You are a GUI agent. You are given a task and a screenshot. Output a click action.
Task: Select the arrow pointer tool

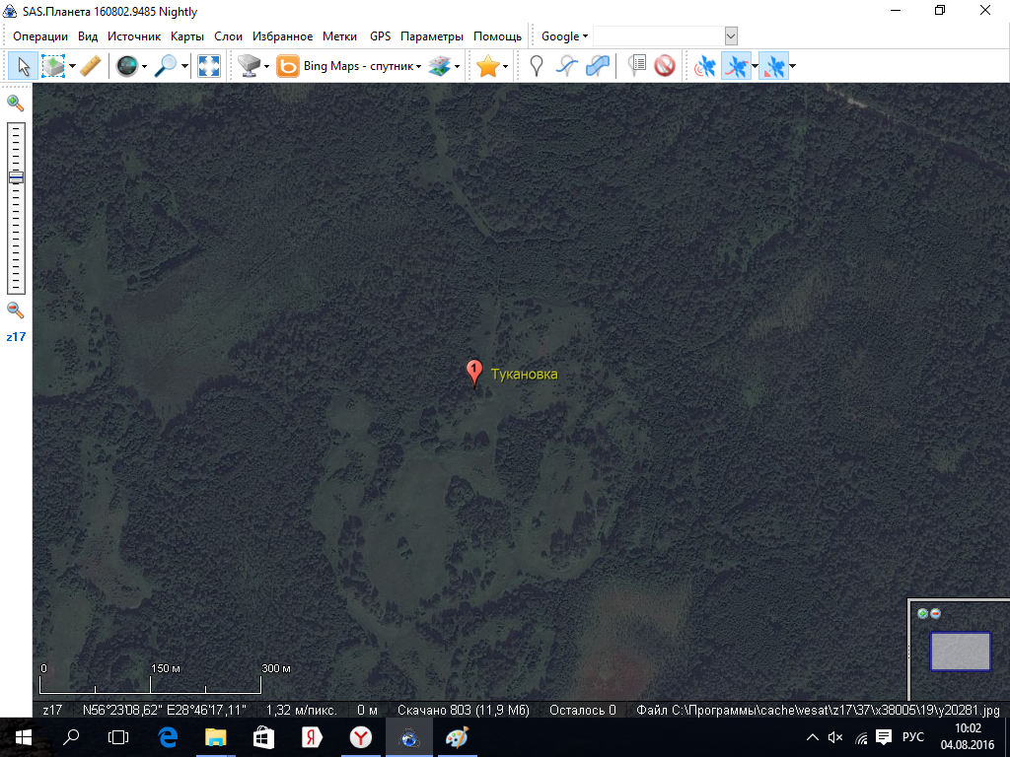(x=24, y=66)
